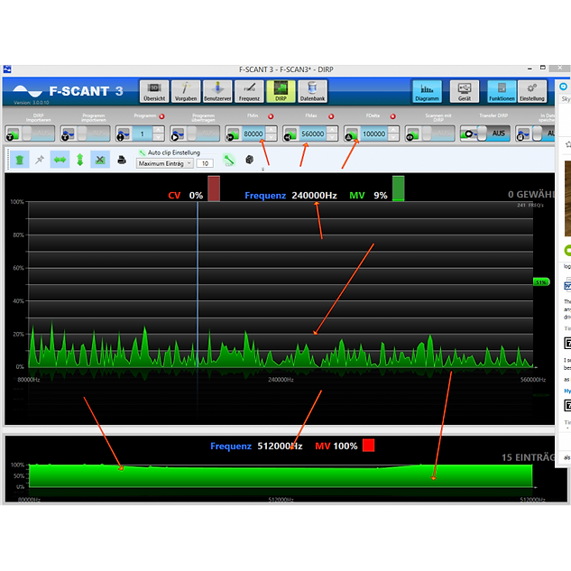Toggle the DIRP importieren switch
Viewport: 571px width, 571px height.
pyautogui.click(x=38, y=134)
